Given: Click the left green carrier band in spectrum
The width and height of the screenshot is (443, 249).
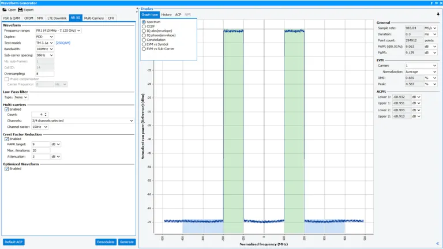Looking at the screenshot, I should tap(234, 131).
